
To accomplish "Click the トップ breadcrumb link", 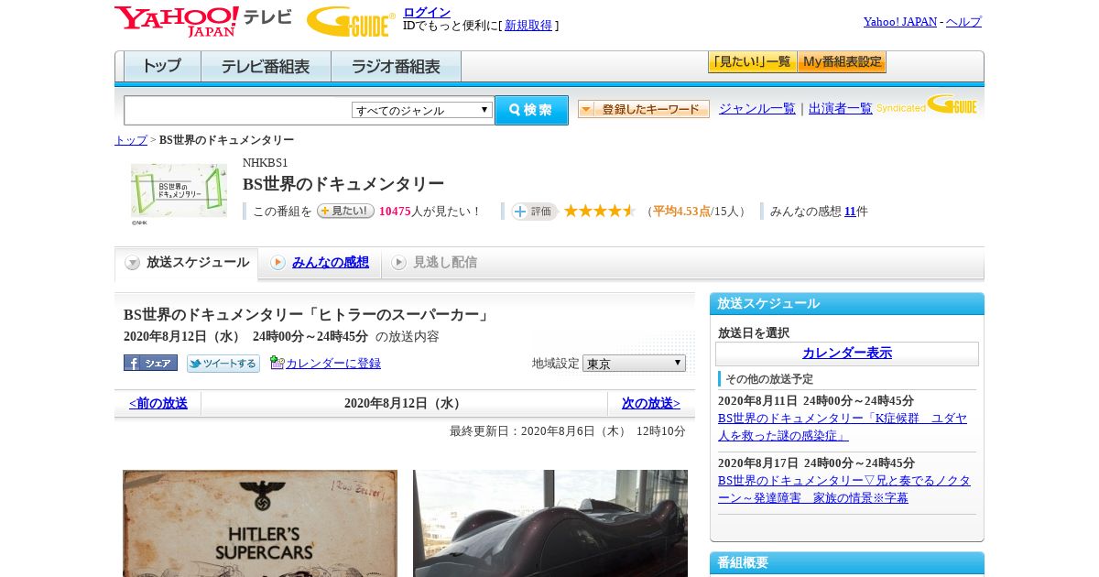I will 131,140.
